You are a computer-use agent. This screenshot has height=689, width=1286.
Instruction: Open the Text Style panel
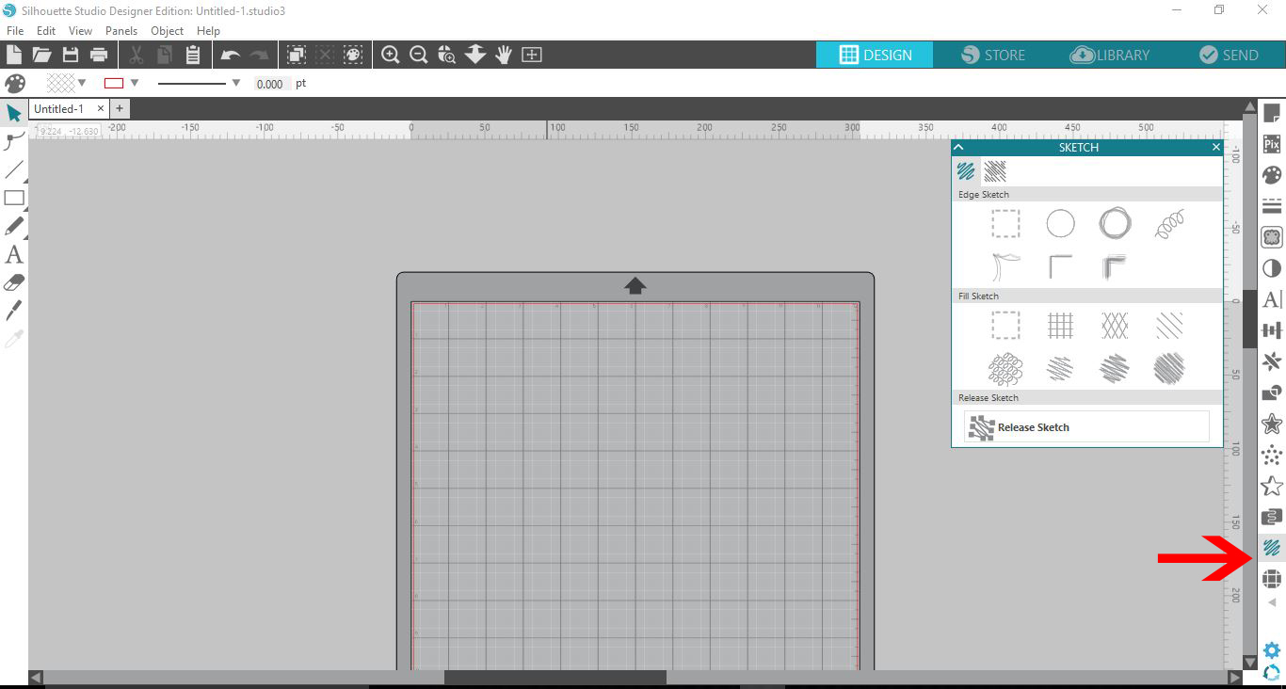tap(1272, 299)
